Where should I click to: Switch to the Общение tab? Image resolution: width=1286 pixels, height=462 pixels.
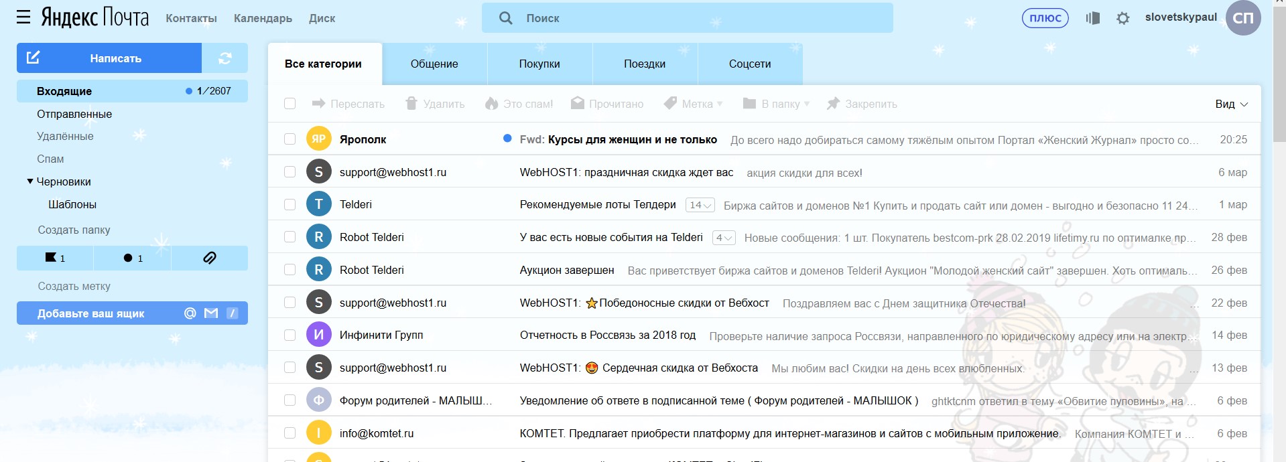434,64
